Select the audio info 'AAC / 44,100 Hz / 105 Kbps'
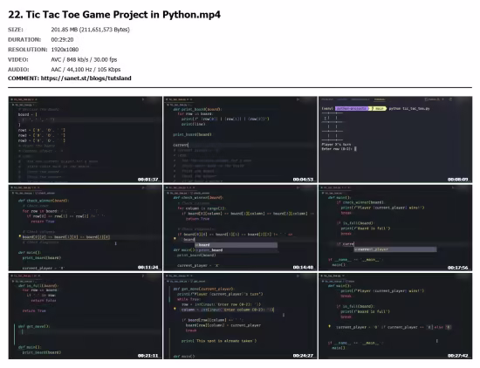 point(86,70)
